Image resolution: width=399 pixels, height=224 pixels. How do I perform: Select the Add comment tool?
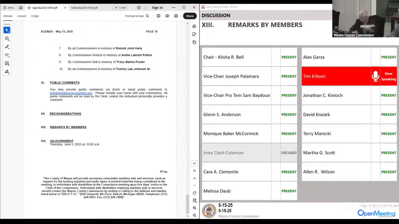7,38
